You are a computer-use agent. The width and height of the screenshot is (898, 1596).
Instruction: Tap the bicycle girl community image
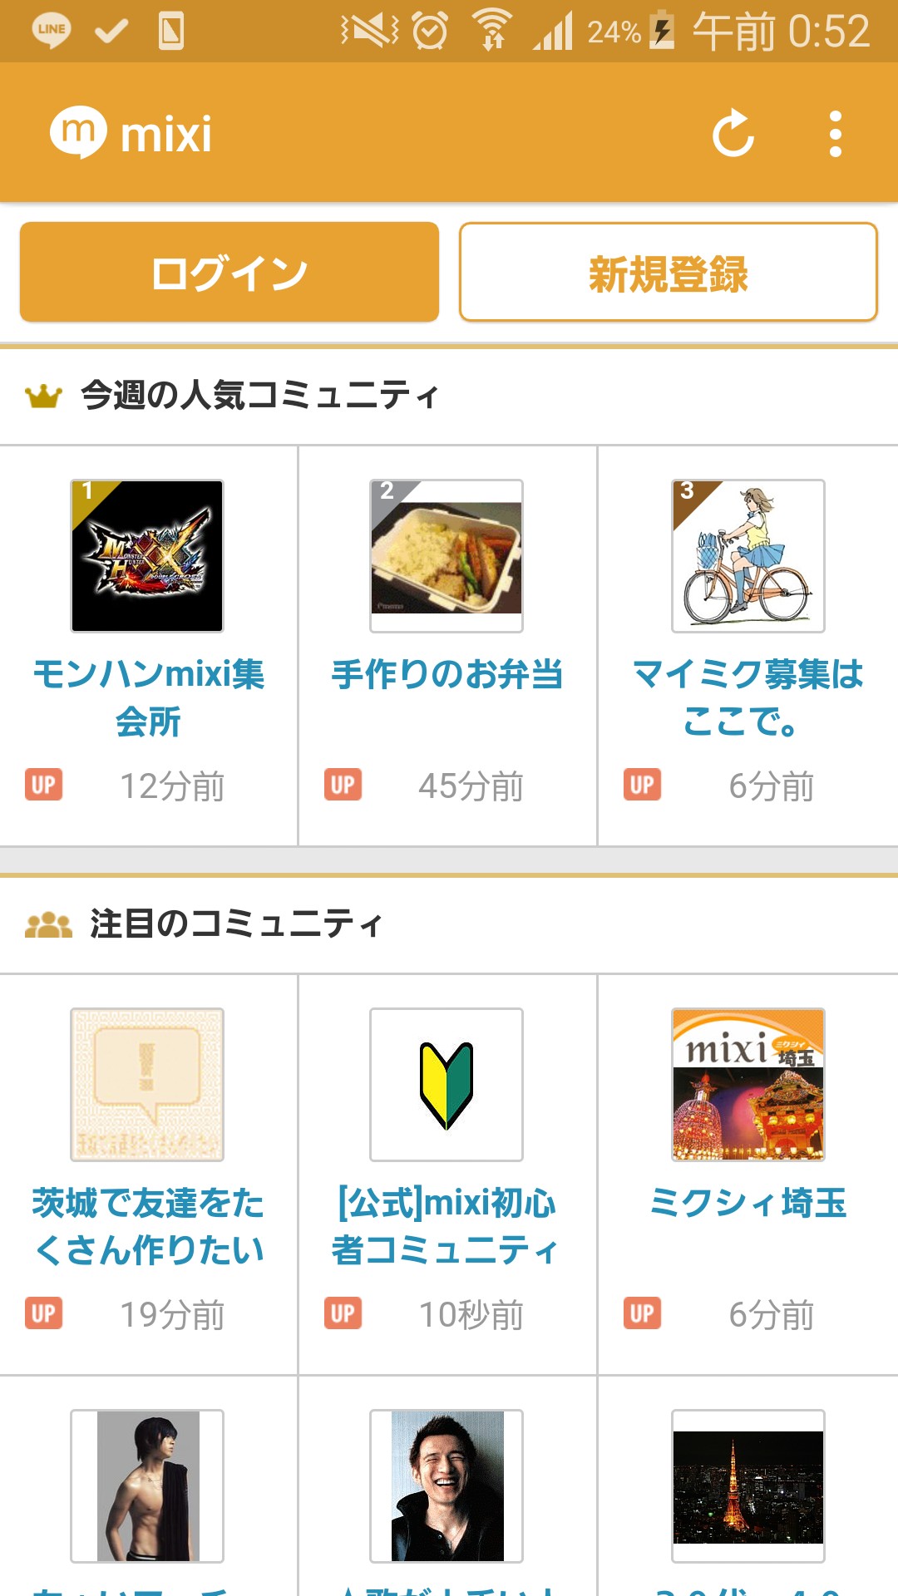click(748, 556)
